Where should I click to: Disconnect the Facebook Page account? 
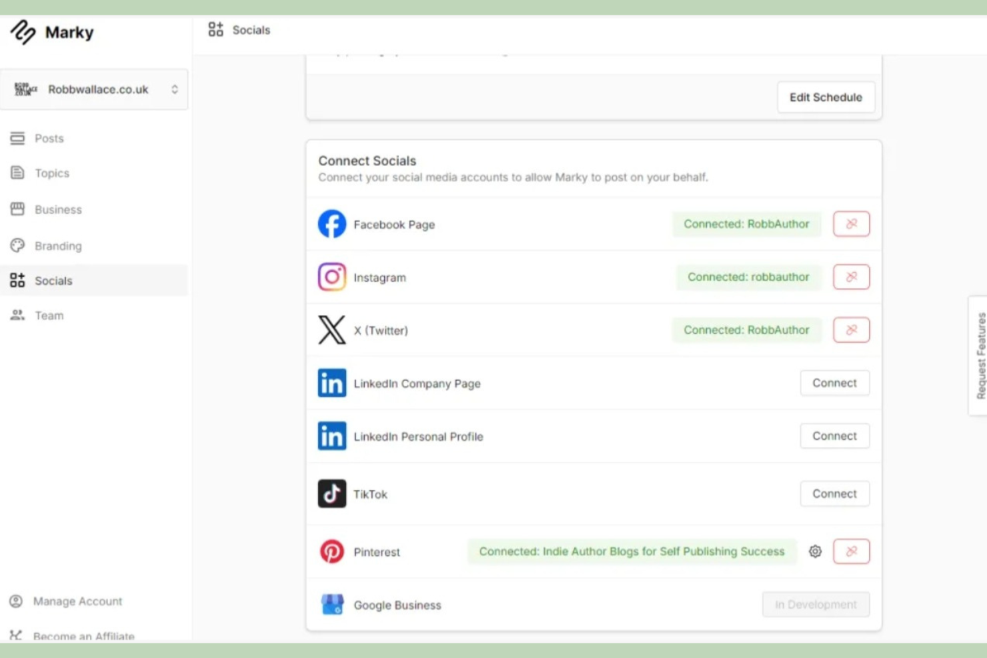(851, 224)
